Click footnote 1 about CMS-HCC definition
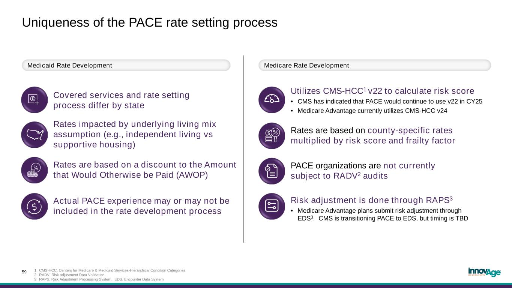The width and height of the screenshot is (512, 288). pyautogui.click(x=110, y=270)
